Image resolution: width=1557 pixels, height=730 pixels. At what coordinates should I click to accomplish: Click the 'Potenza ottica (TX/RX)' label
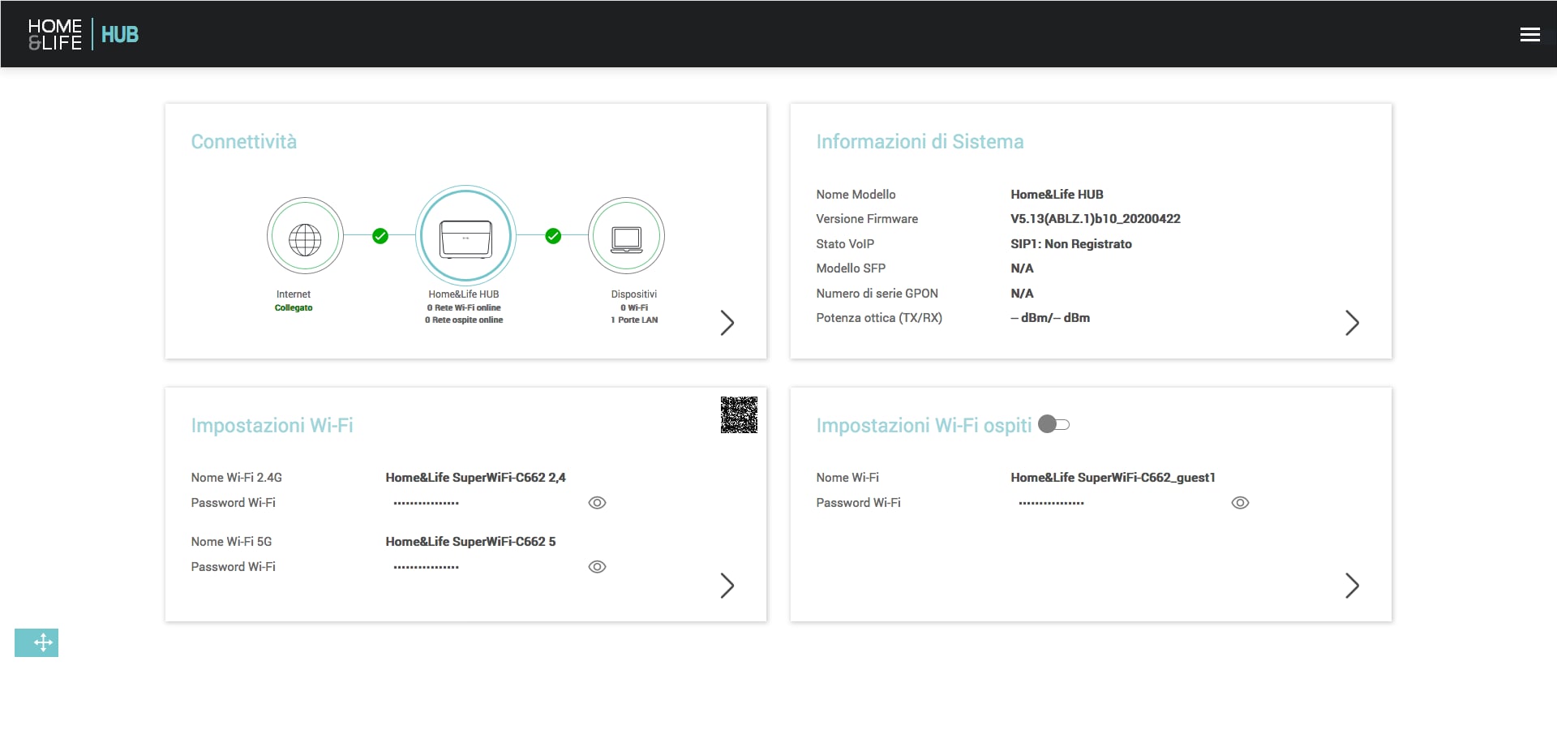(879, 318)
